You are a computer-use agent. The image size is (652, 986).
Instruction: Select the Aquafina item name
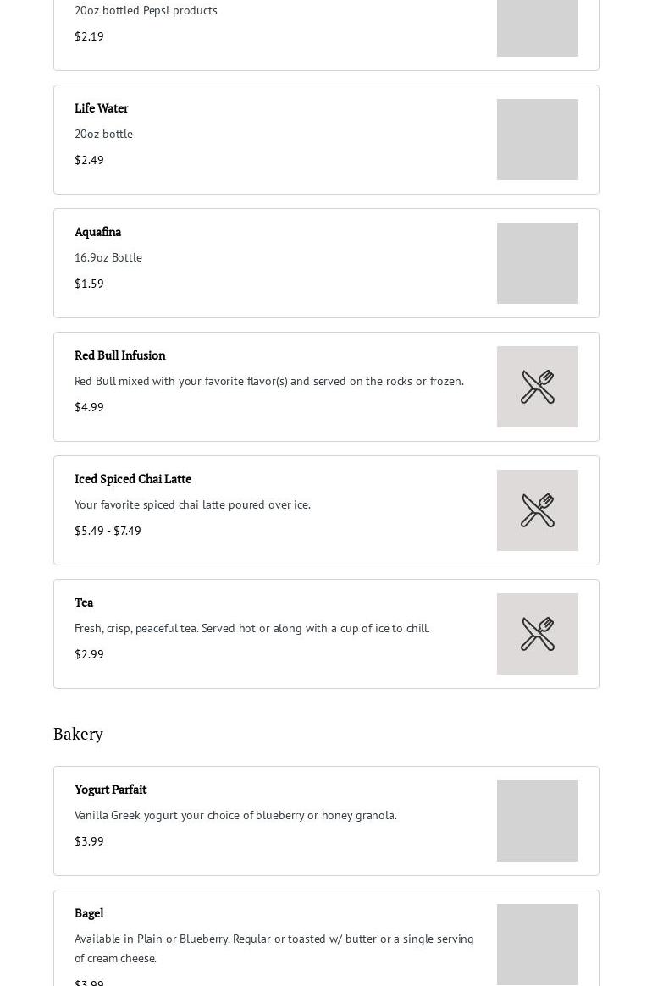tap(98, 232)
